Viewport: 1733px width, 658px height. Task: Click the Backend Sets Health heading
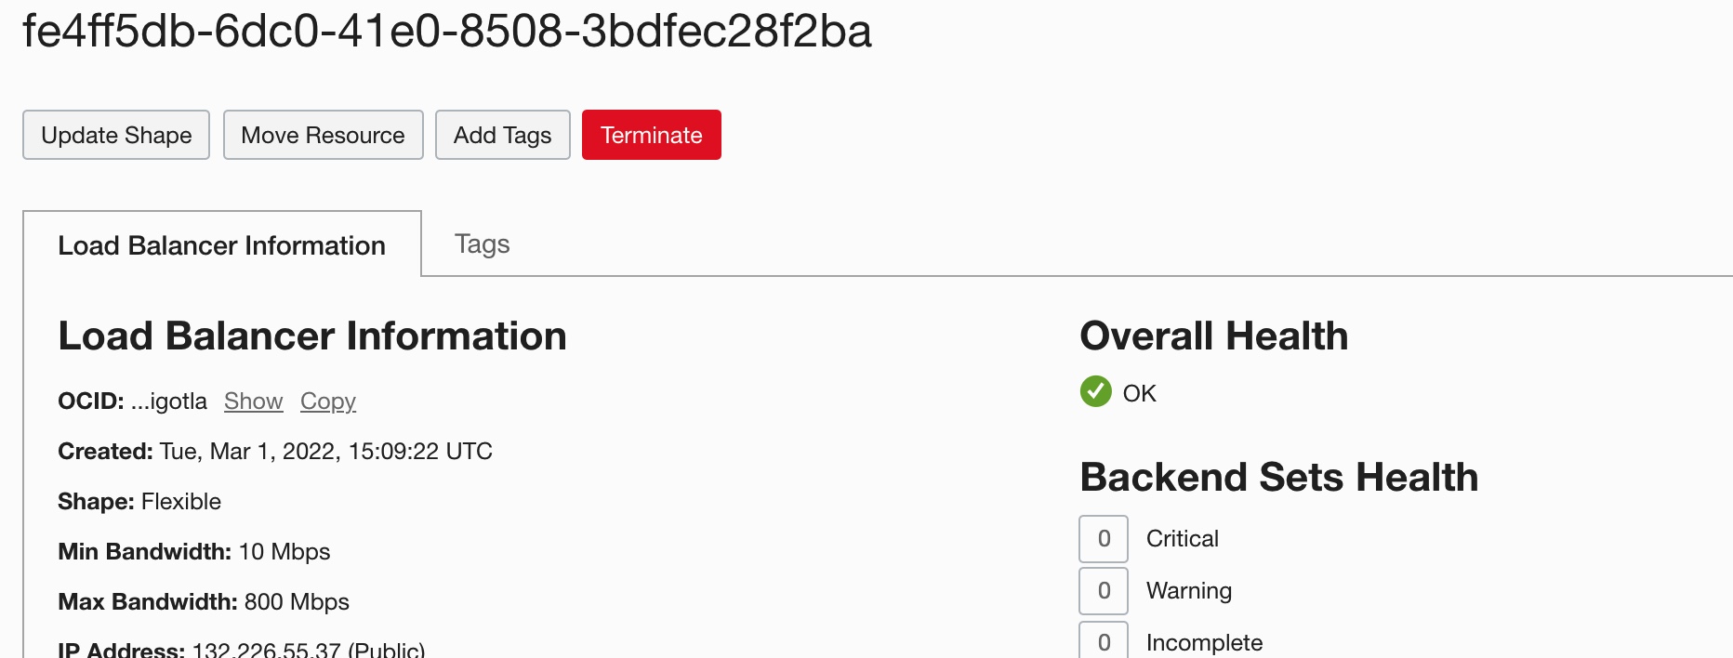point(1280,477)
